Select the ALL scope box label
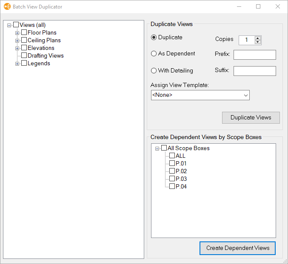Image resolution: width=288 pixels, height=264 pixels. [x=180, y=156]
